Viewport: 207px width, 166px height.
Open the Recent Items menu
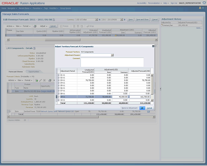point(25,8)
